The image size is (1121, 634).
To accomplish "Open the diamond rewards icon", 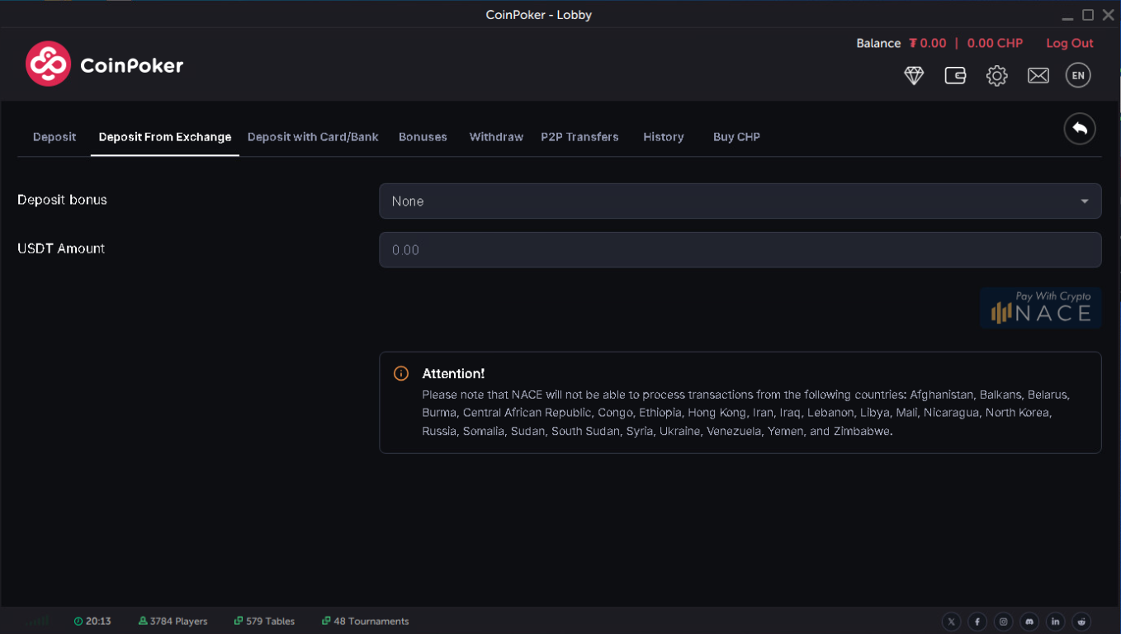I will click(914, 75).
